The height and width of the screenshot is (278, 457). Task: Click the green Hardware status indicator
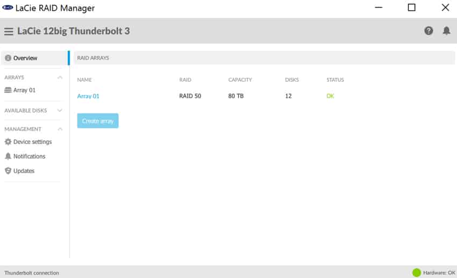(417, 273)
